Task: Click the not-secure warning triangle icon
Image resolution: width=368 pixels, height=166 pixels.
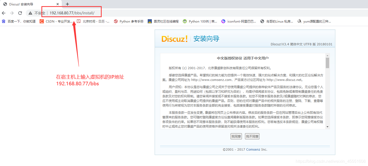Action: click(x=30, y=13)
